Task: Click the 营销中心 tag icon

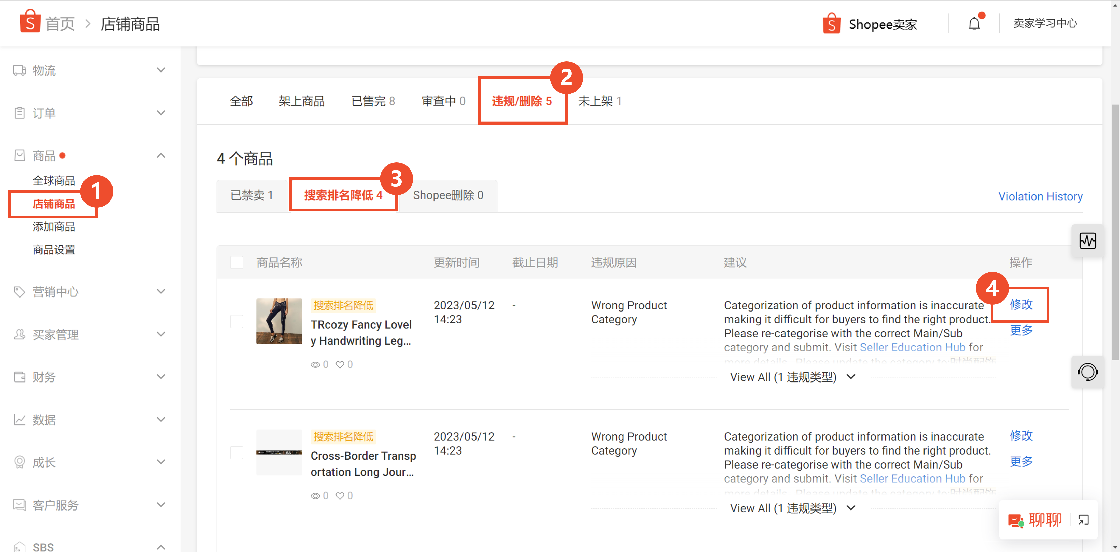Action: coord(19,292)
